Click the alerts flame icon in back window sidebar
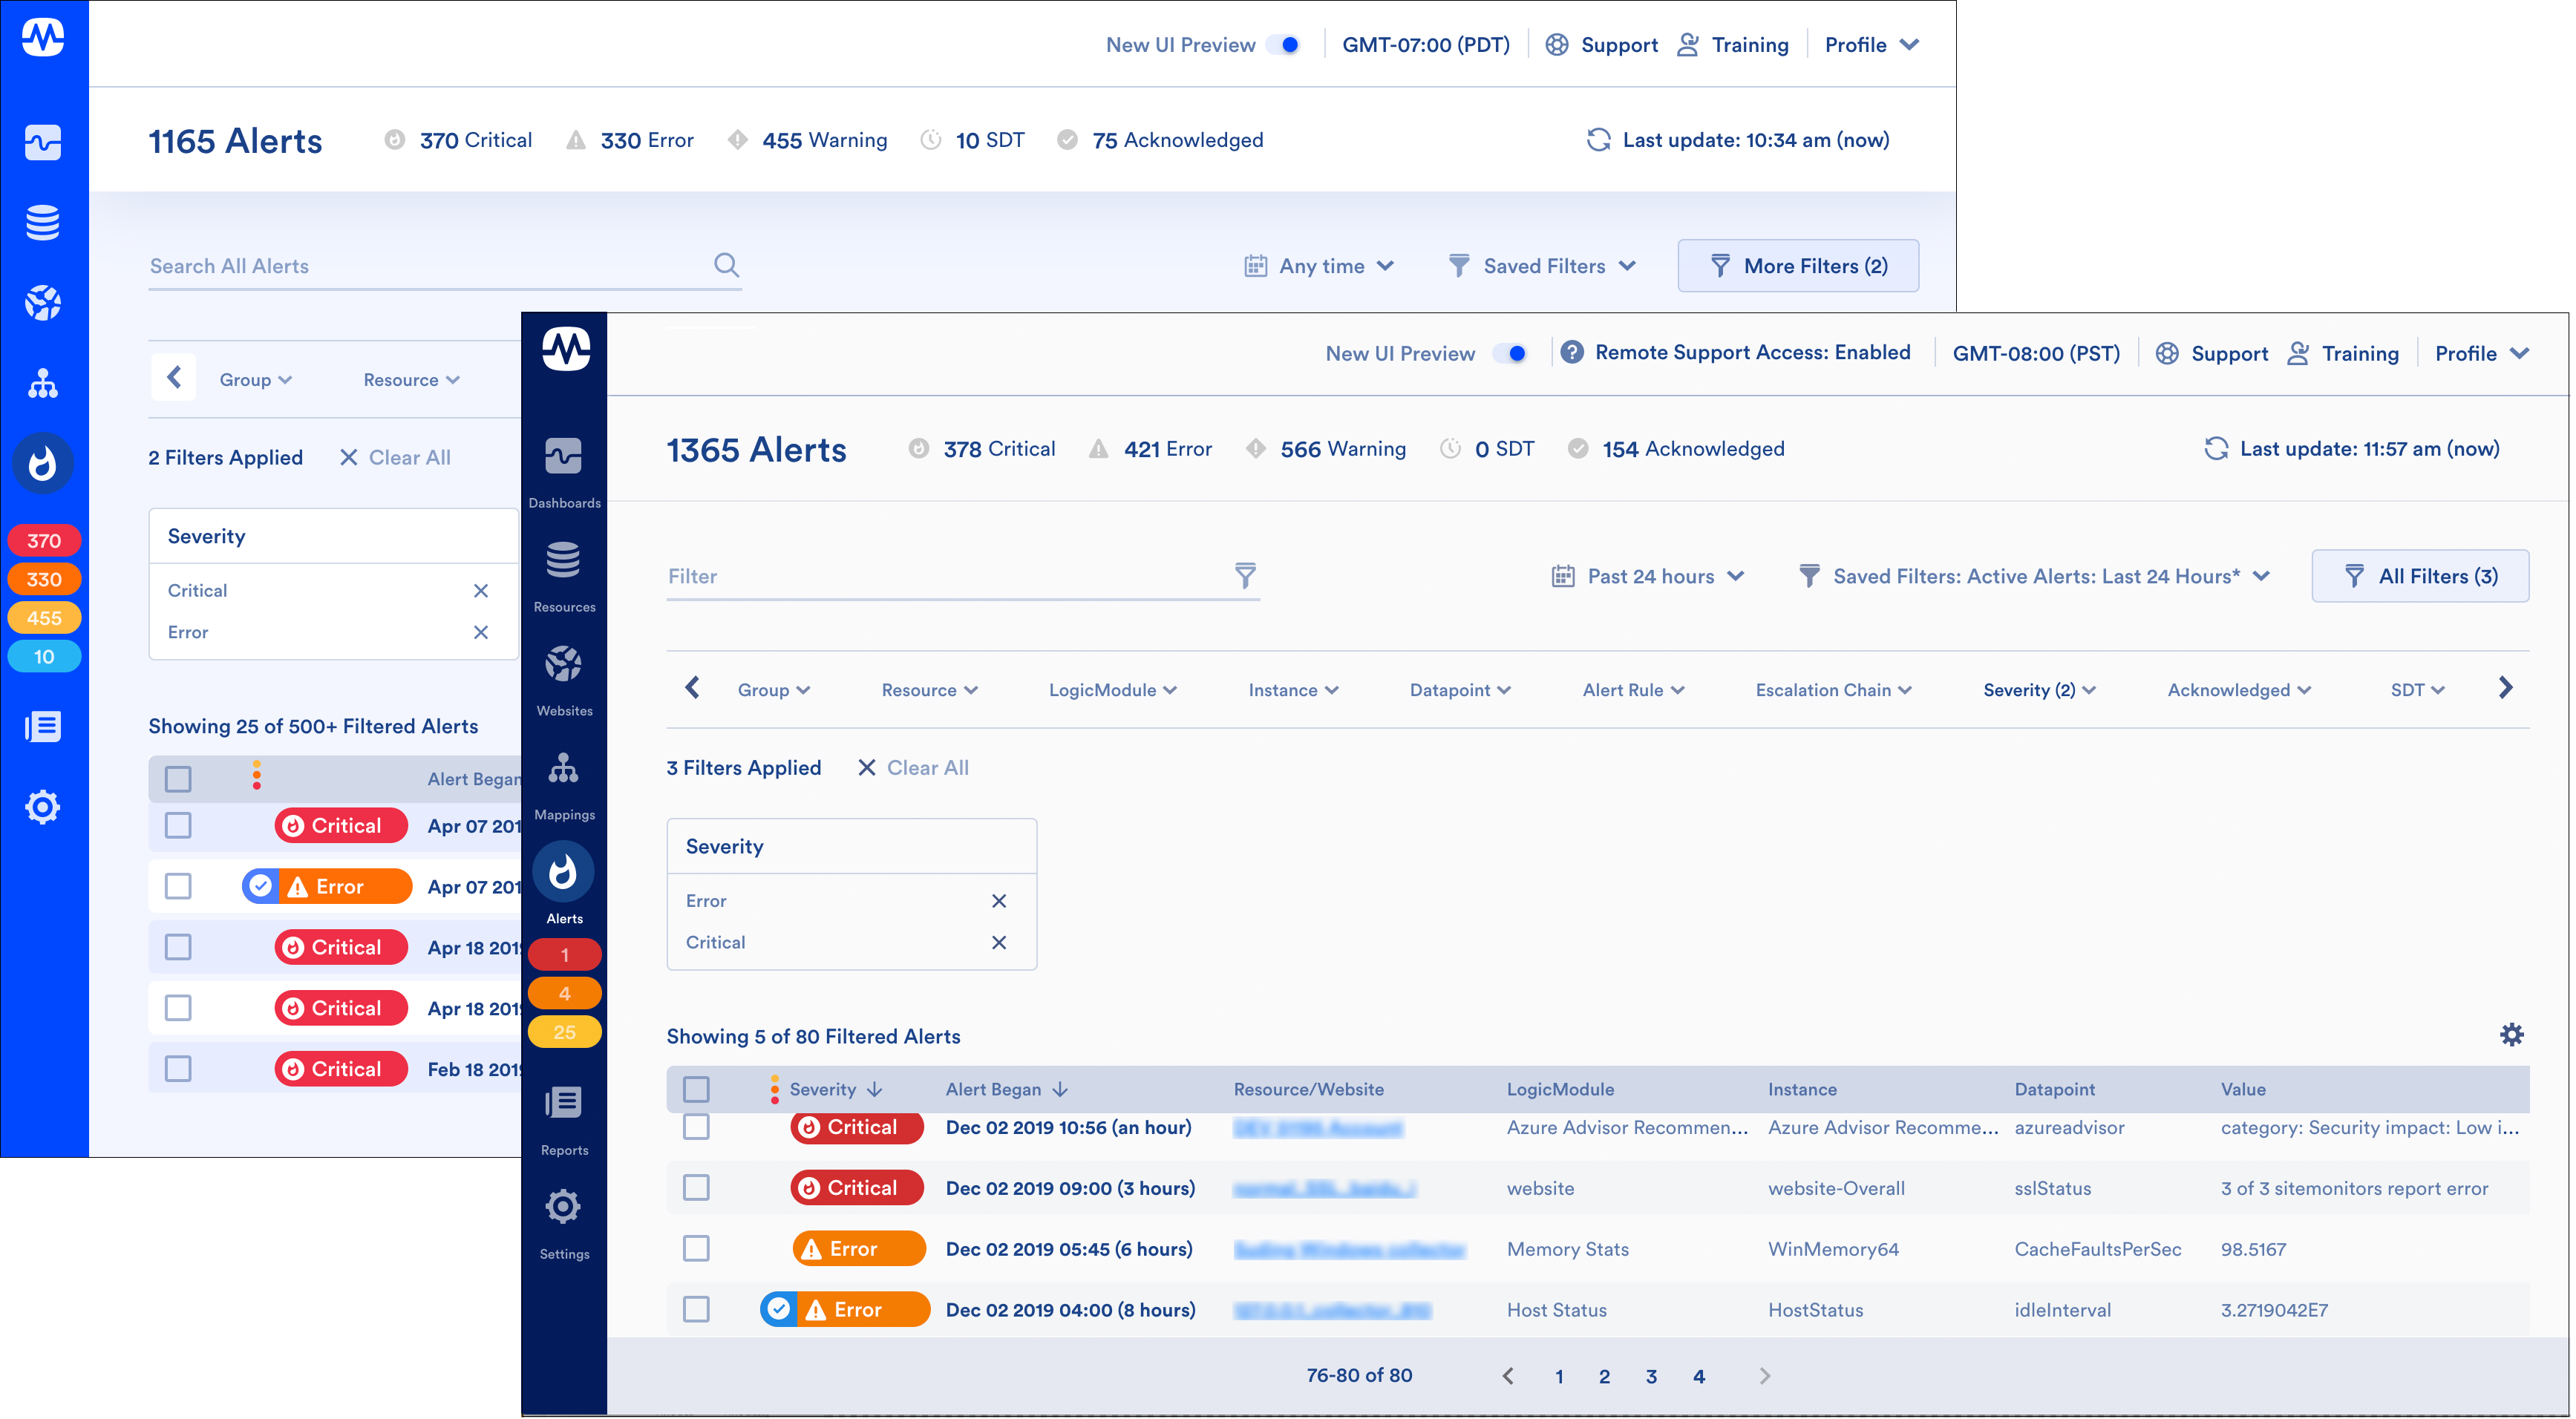Screen dimensions: 2576x1419 click(x=43, y=464)
